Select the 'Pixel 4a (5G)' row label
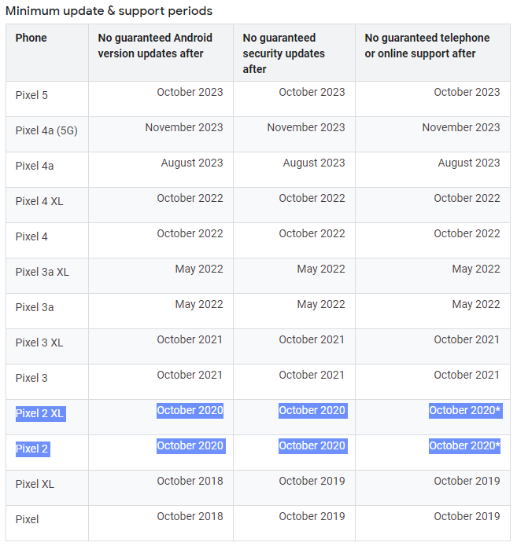 46,130
